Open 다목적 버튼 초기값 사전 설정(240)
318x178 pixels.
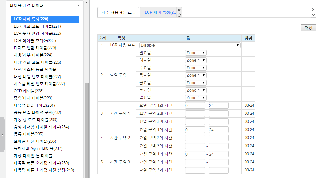[x=44, y=170]
